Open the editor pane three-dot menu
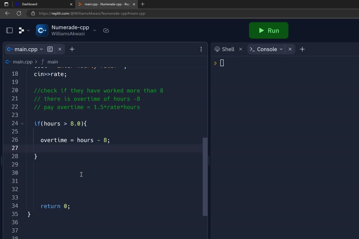 [x=201, y=49]
